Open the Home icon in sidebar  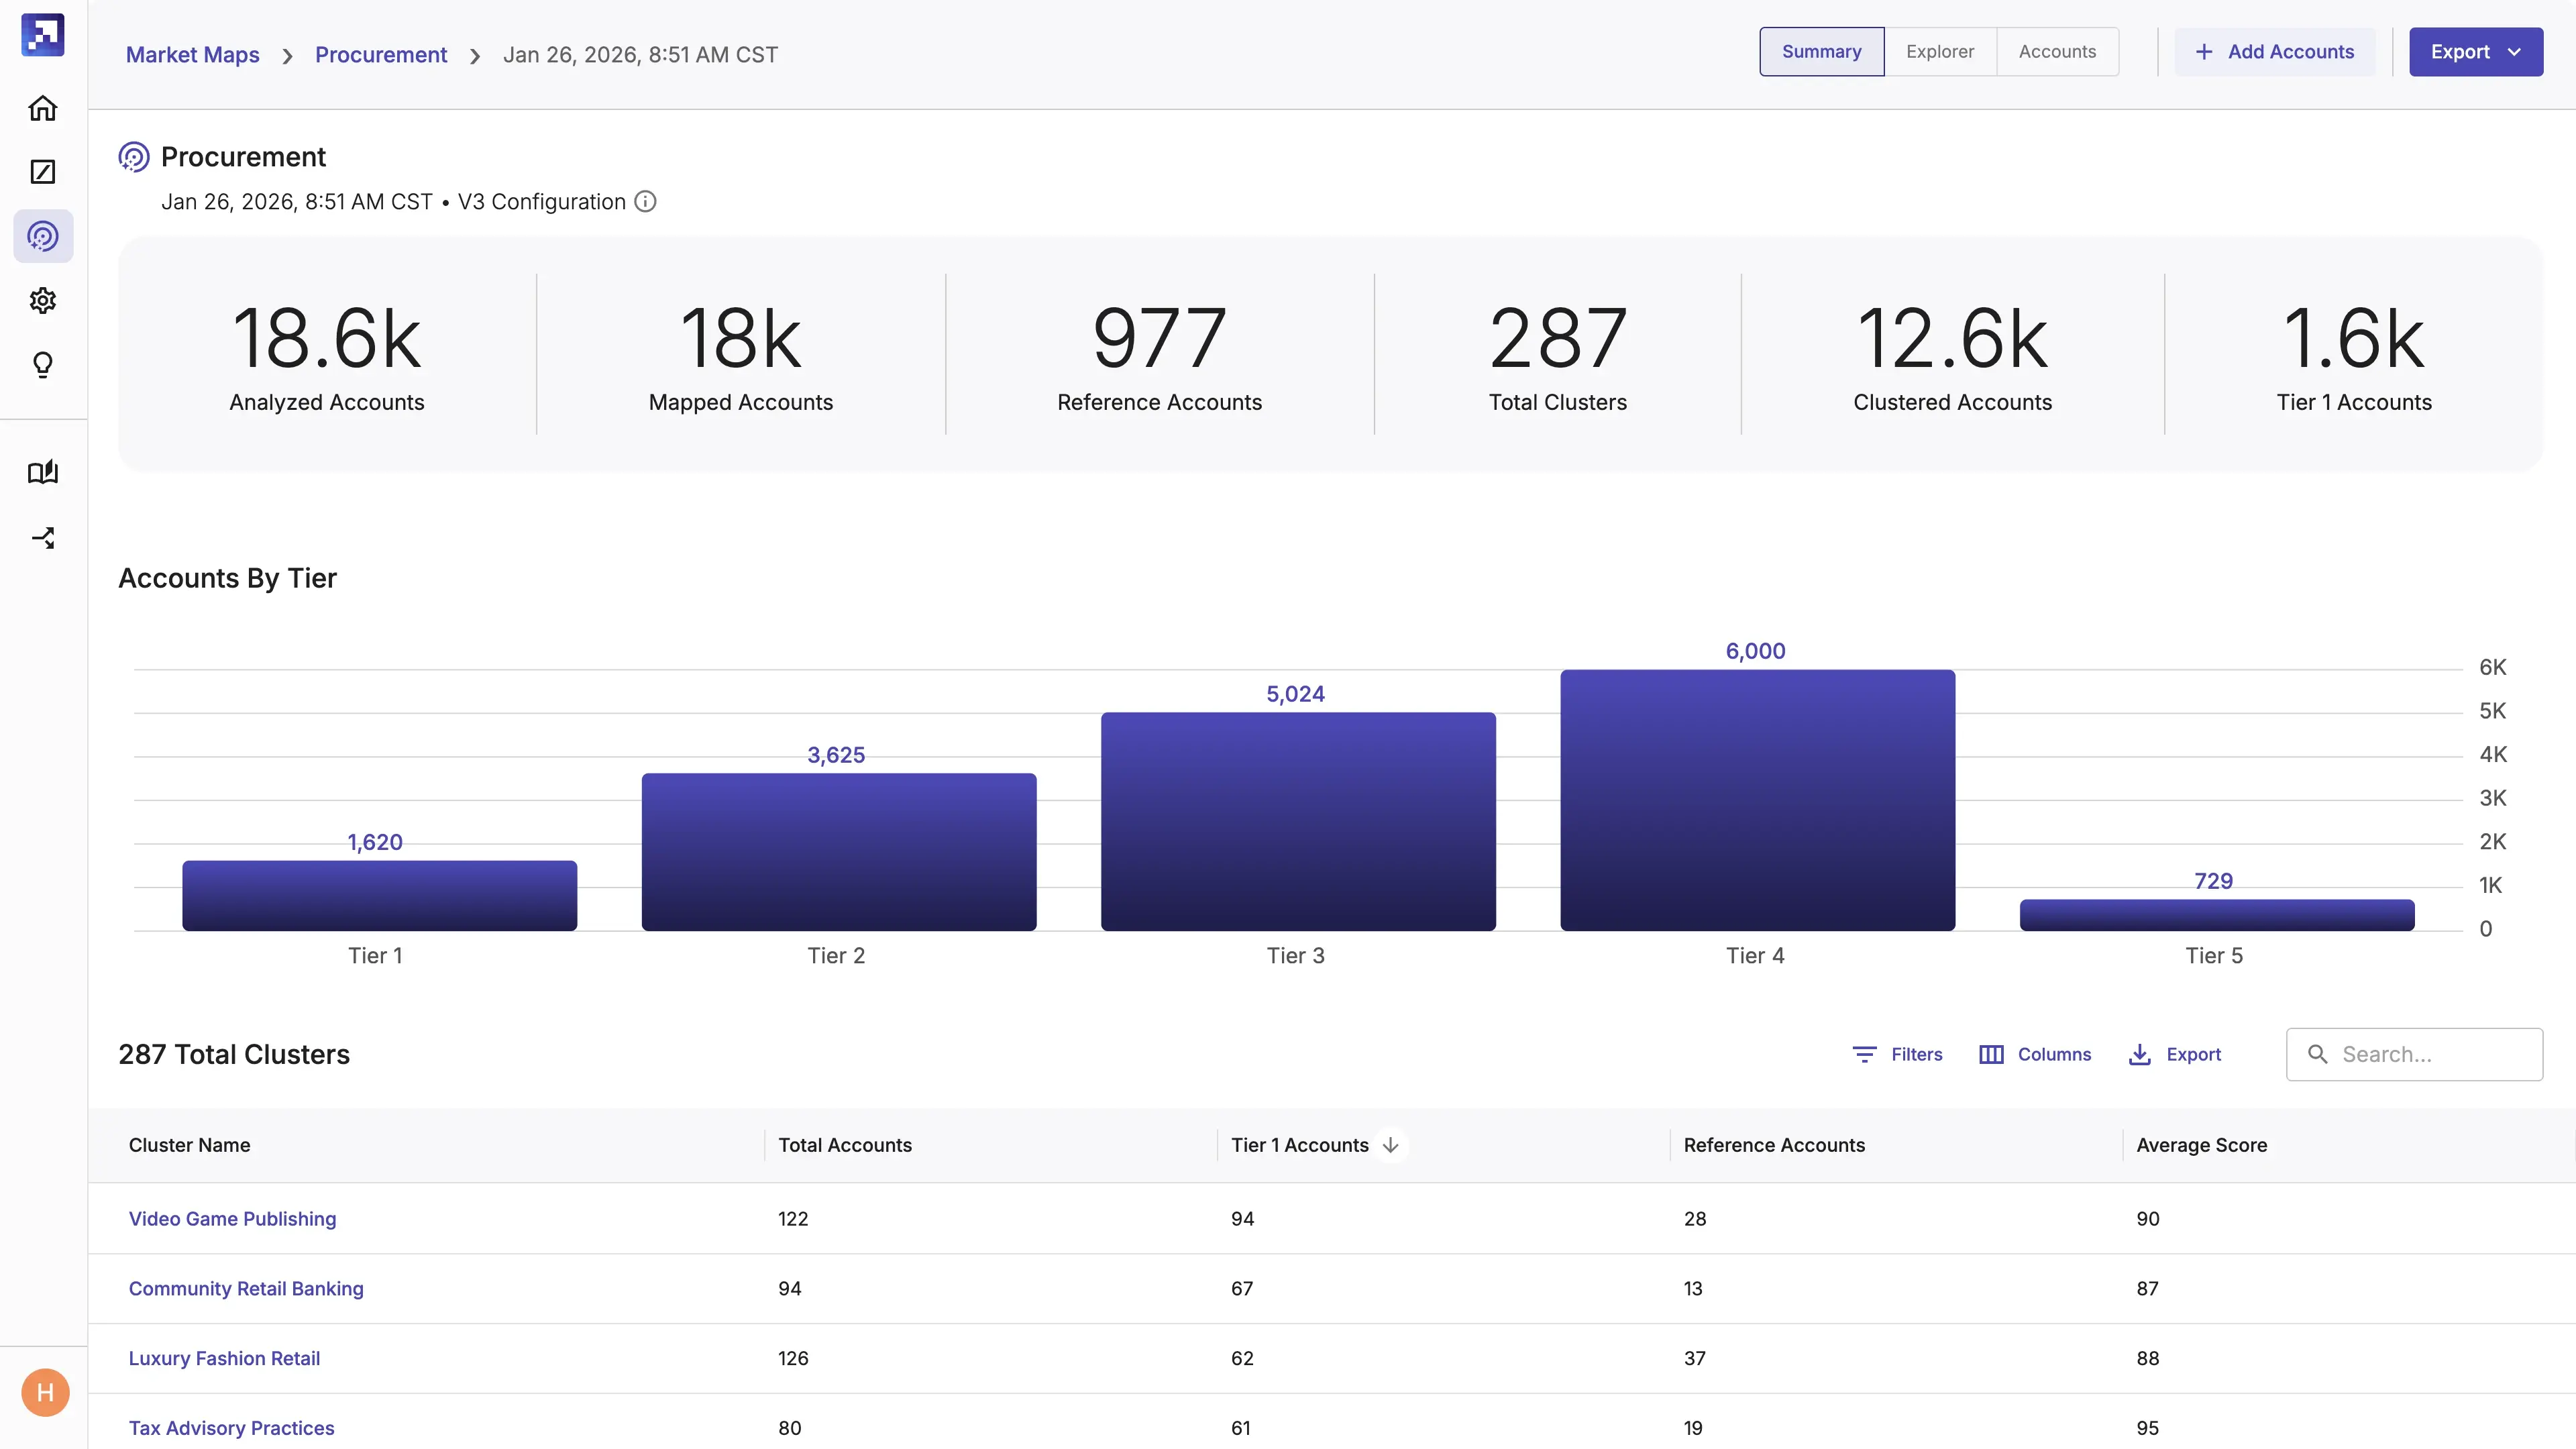click(x=42, y=108)
